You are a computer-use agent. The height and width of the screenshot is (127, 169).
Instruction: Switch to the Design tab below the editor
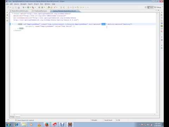(12, 117)
